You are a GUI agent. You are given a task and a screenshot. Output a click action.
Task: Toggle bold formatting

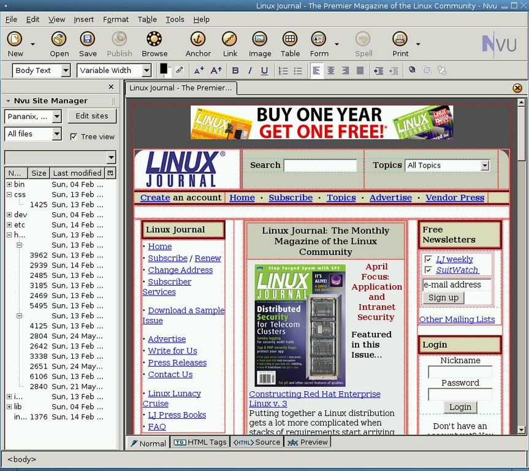(235, 70)
